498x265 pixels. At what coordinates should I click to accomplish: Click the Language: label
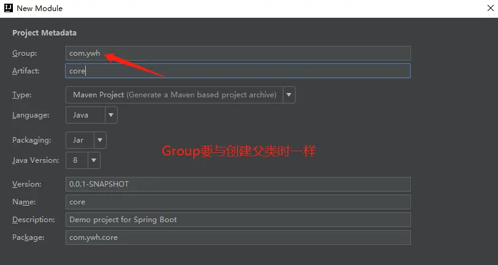click(x=31, y=115)
